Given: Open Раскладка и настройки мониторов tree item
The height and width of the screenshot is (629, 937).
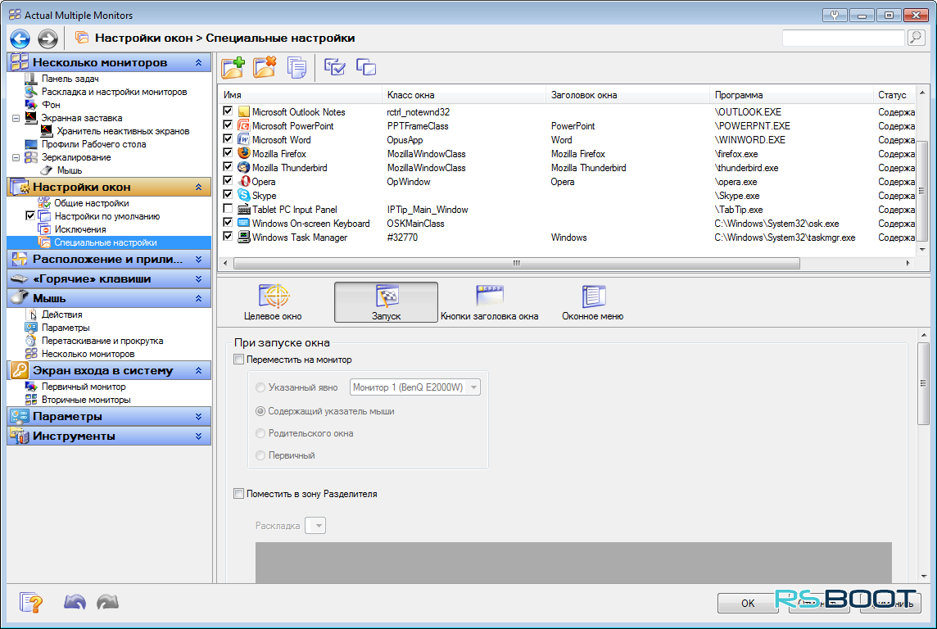Looking at the screenshot, I should click(114, 92).
